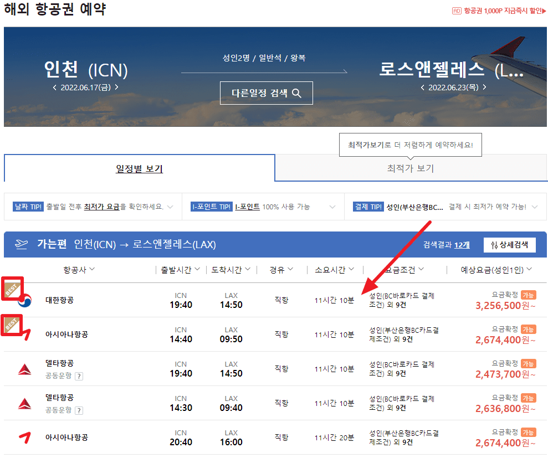The height and width of the screenshot is (458, 548).
Task: Switch to 최저가 보기 tab
Action: point(411,168)
